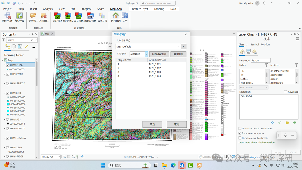Open the 访问官网 website icon

(x=115, y=16)
